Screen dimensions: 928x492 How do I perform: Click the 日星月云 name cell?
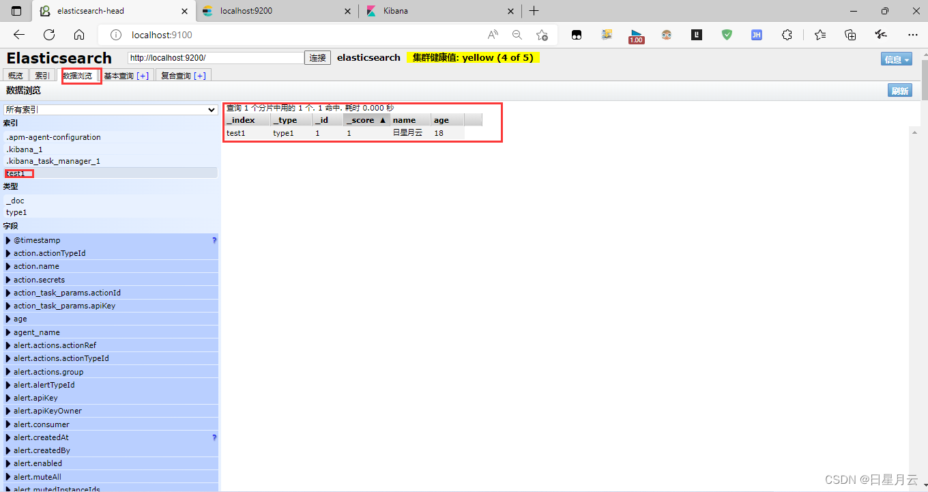(x=407, y=133)
